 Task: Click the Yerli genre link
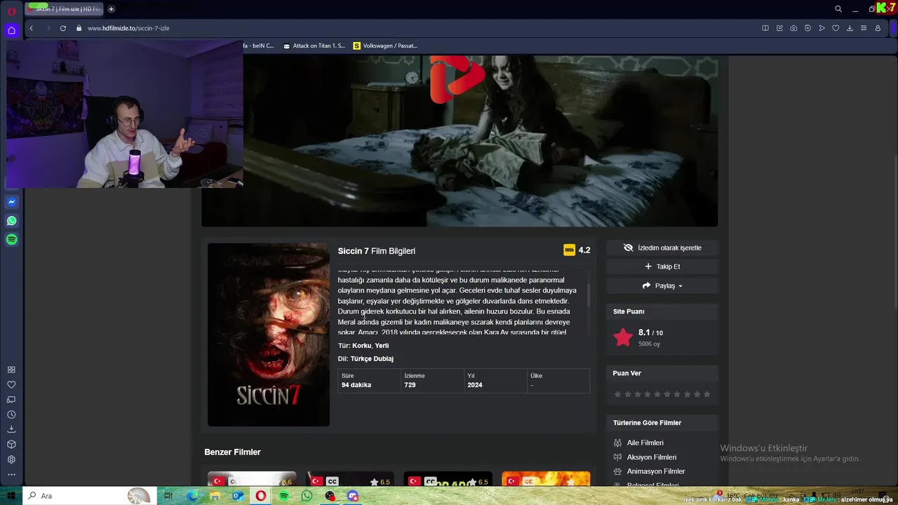[x=382, y=346]
